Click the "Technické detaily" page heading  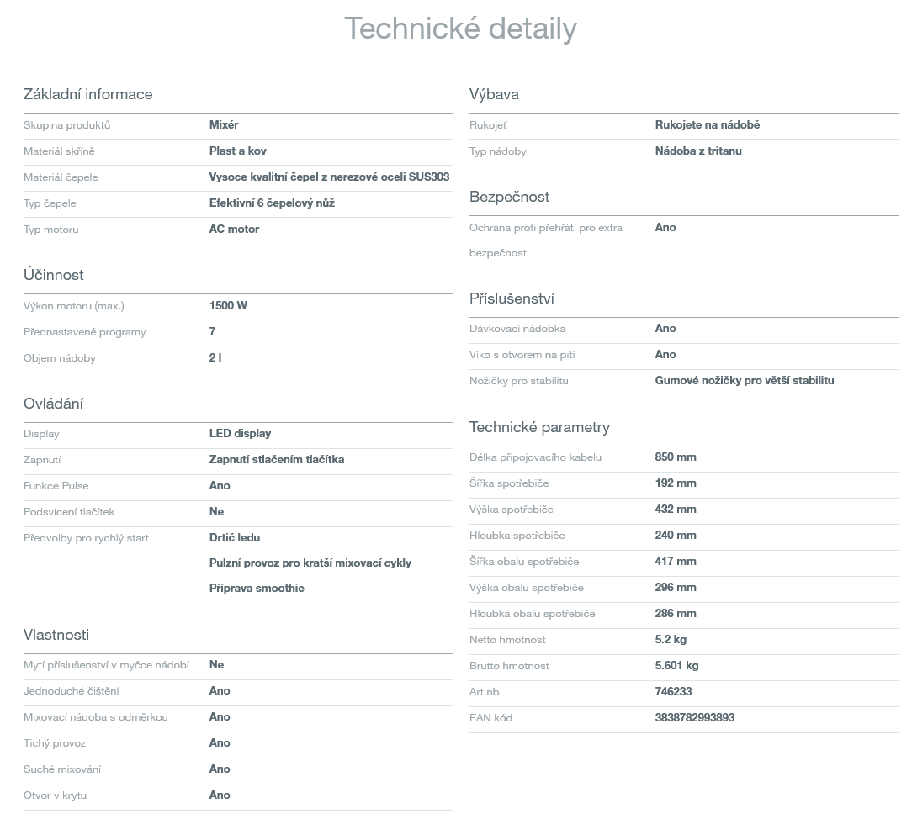[460, 29]
